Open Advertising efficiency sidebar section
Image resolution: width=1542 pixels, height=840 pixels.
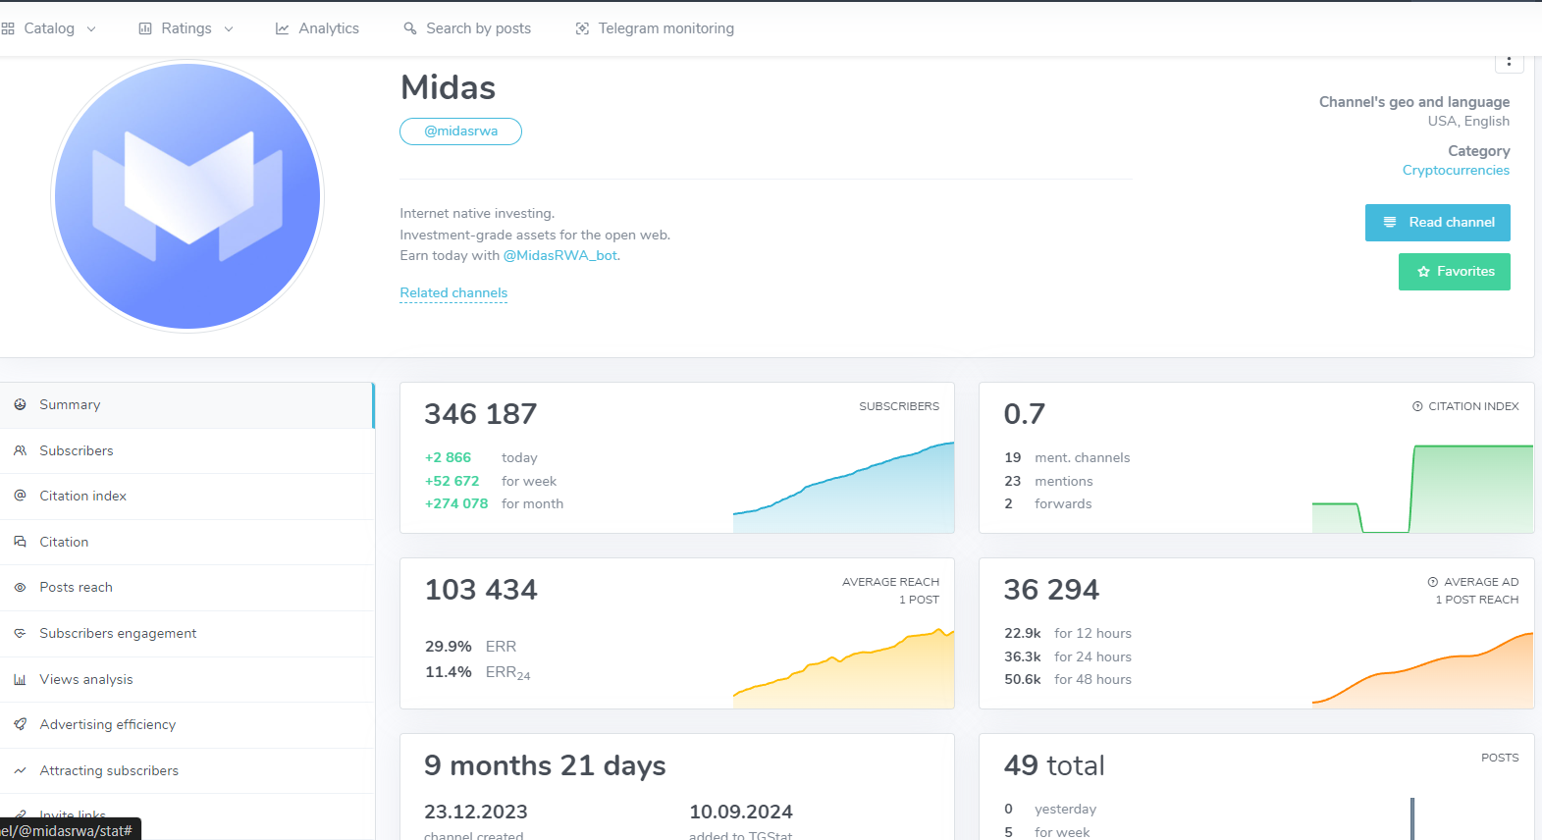186,725
